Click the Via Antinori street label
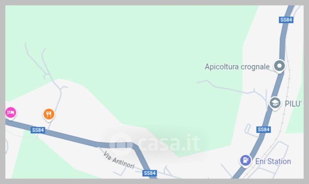 click(x=119, y=160)
